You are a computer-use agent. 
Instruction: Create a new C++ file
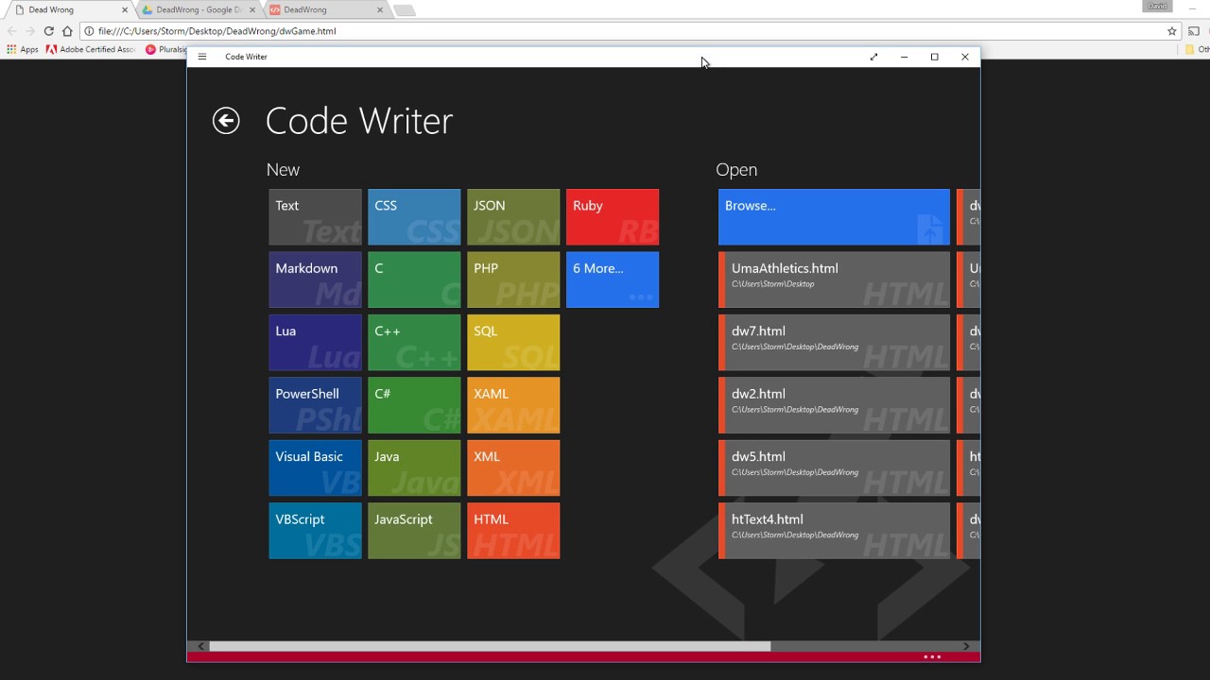click(414, 343)
